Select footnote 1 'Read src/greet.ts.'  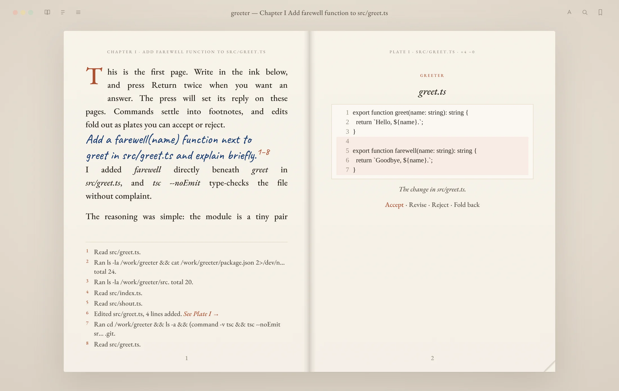117,252
